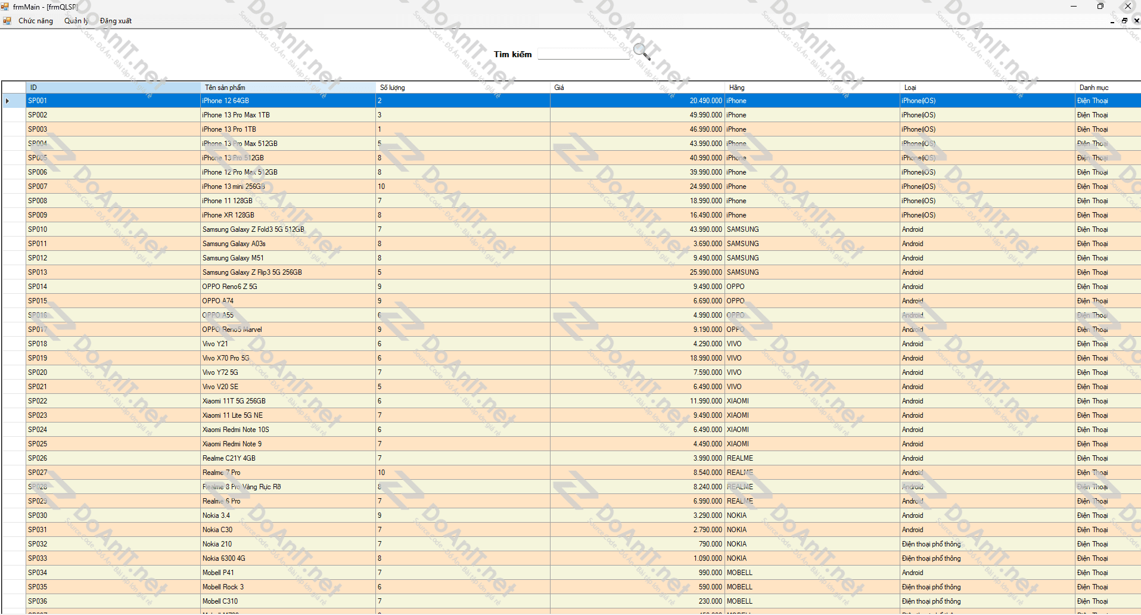Click price cell 43.990.000 of SP004
The width and height of the screenshot is (1141, 615).
coord(638,144)
